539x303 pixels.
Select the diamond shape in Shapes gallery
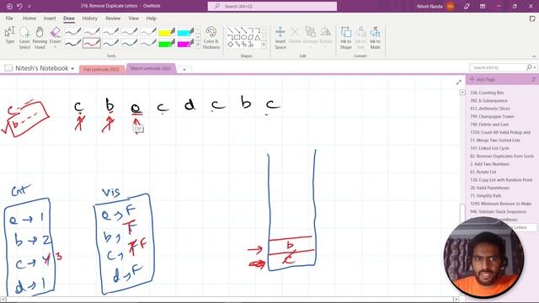click(230, 44)
